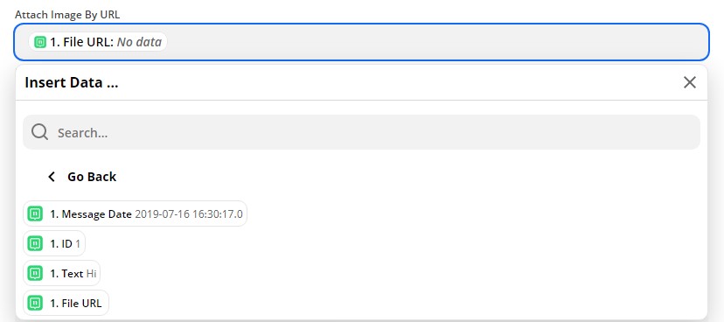This screenshot has height=322, width=724.
Task: Click green app icon beside 1. ID
Action: tap(35, 243)
